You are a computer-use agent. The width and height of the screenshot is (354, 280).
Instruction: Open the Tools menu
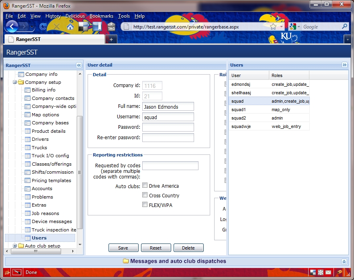(x=124, y=16)
